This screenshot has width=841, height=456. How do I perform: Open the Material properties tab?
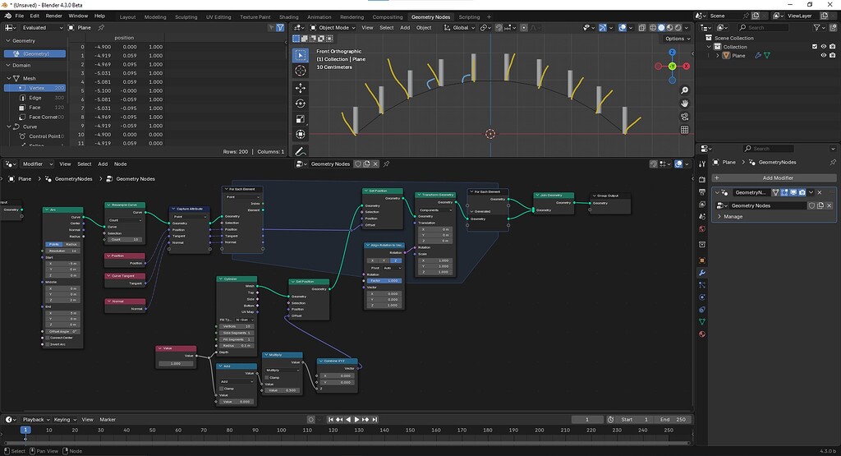(x=702, y=334)
